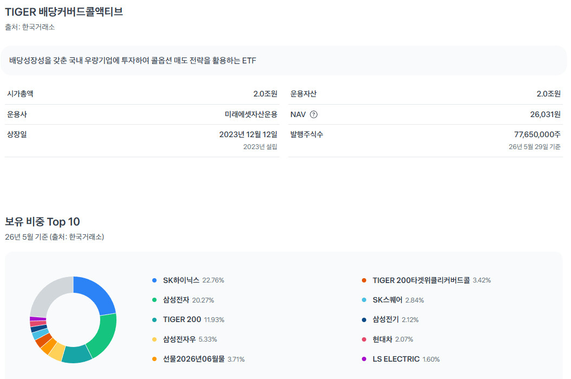Click the 운용자산 value 2.0조원
This screenshot has width=571, height=379.
tap(548, 94)
